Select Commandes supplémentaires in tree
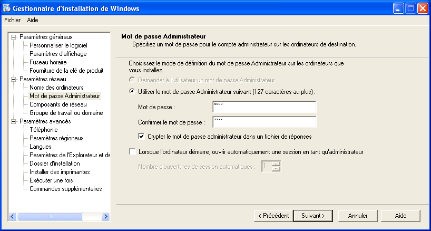 [x=66, y=189]
